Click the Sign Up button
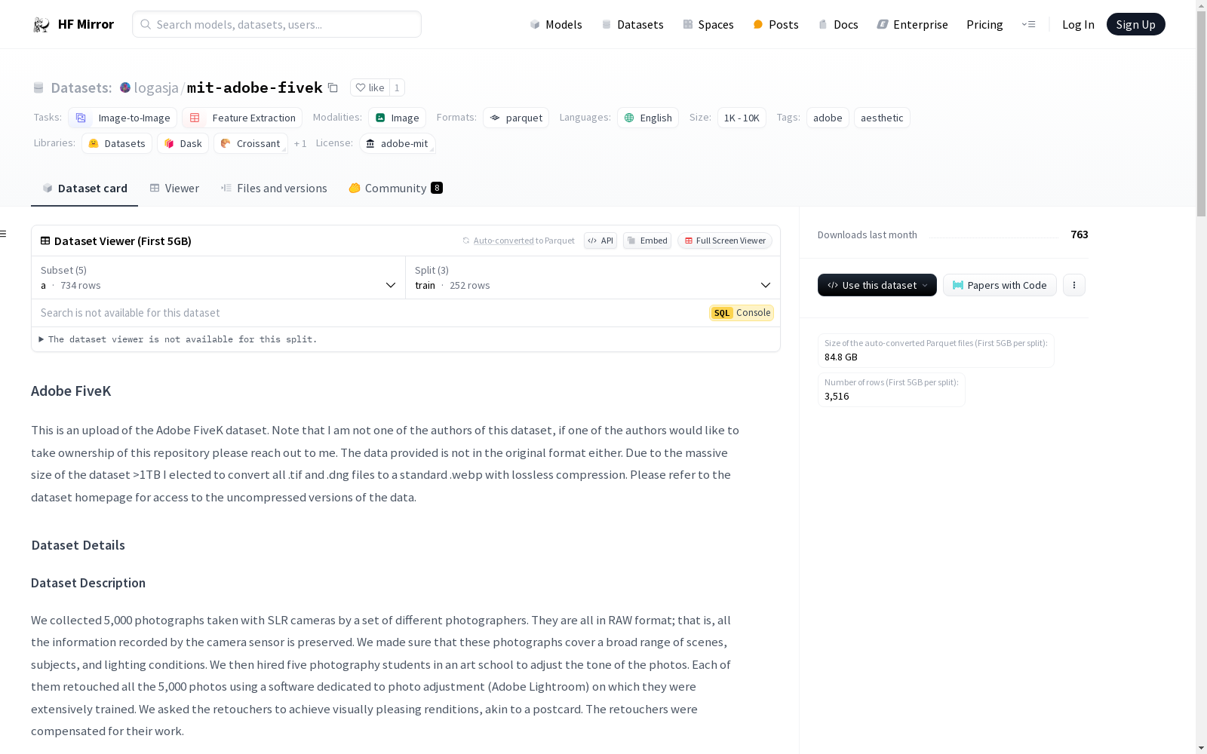1207x754 pixels. [1135, 23]
